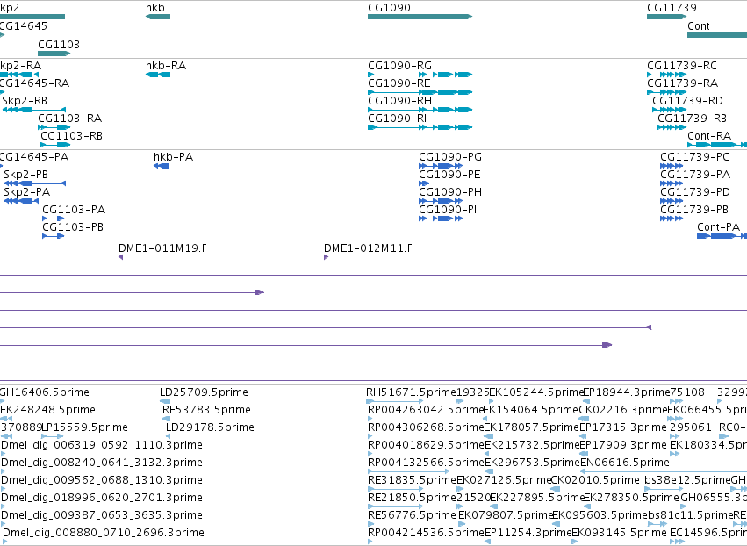Select the RP004306268.5prime EST
Screen dimensions: 747x546
(370, 436)
